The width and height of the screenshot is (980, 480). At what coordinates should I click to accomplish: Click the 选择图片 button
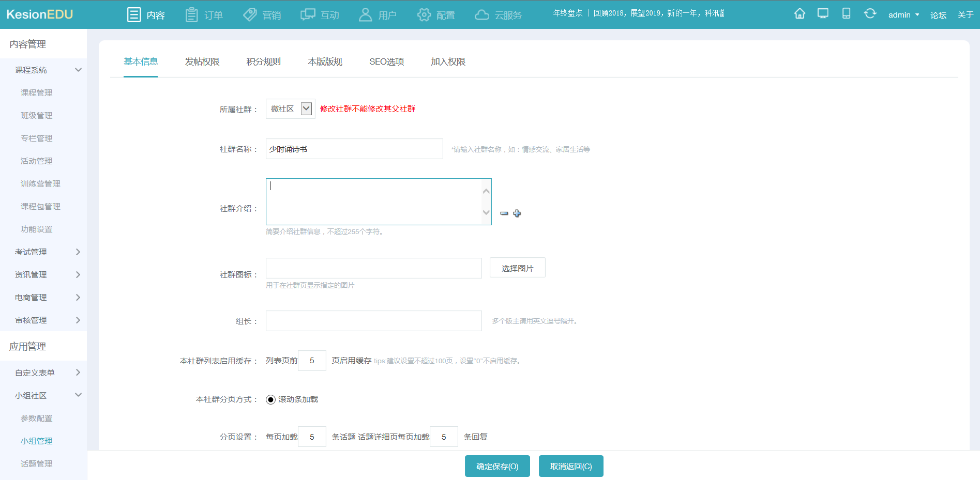(517, 268)
